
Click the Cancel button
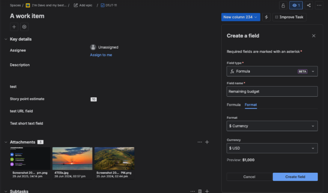pyautogui.click(x=249, y=177)
